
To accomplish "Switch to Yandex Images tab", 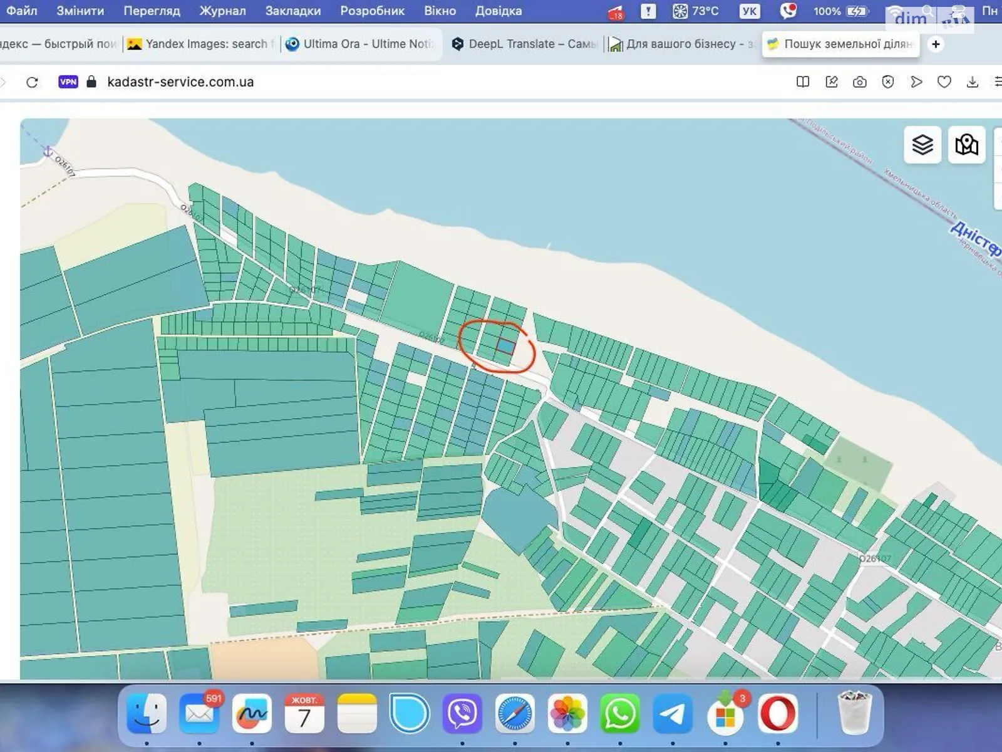I will pos(200,44).
